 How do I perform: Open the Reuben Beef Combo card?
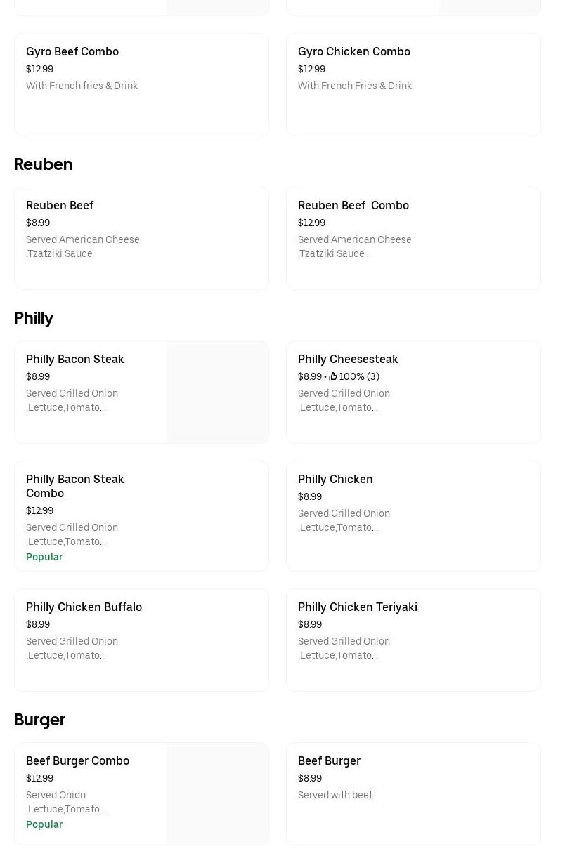click(x=413, y=238)
